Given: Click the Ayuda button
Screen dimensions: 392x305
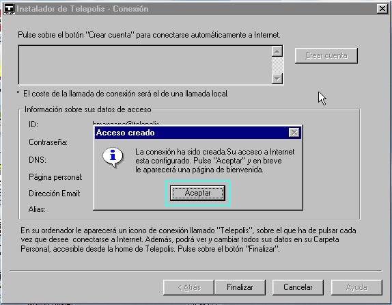Looking at the screenshot, I should click(356, 287).
